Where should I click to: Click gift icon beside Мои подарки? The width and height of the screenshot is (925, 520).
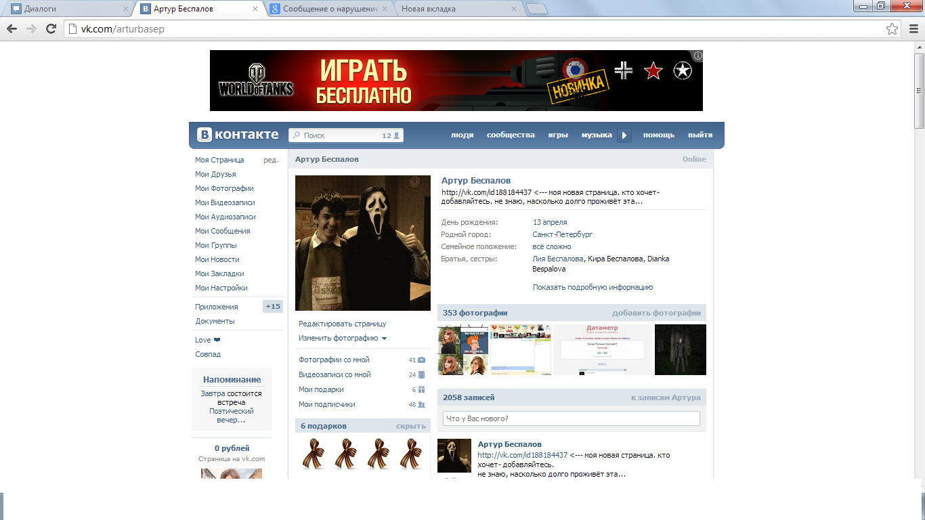[x=421, y=390]
